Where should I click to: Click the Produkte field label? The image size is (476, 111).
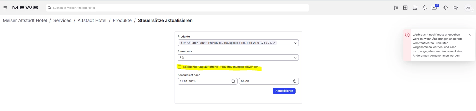184,36
